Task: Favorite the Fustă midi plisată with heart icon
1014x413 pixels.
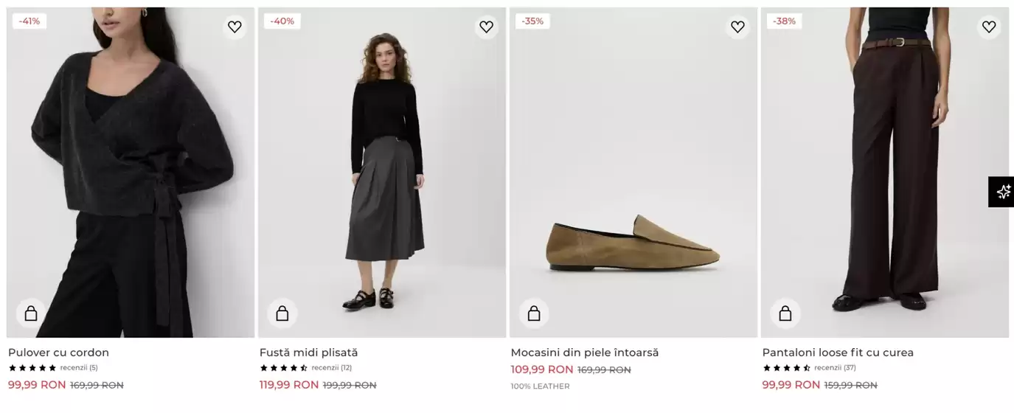Action: [486, 27]
